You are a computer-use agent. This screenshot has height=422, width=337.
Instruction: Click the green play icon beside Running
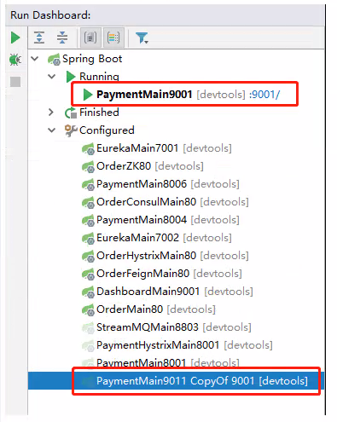click(71, 77)
